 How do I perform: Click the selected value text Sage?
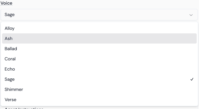click(x=10, y=15)
